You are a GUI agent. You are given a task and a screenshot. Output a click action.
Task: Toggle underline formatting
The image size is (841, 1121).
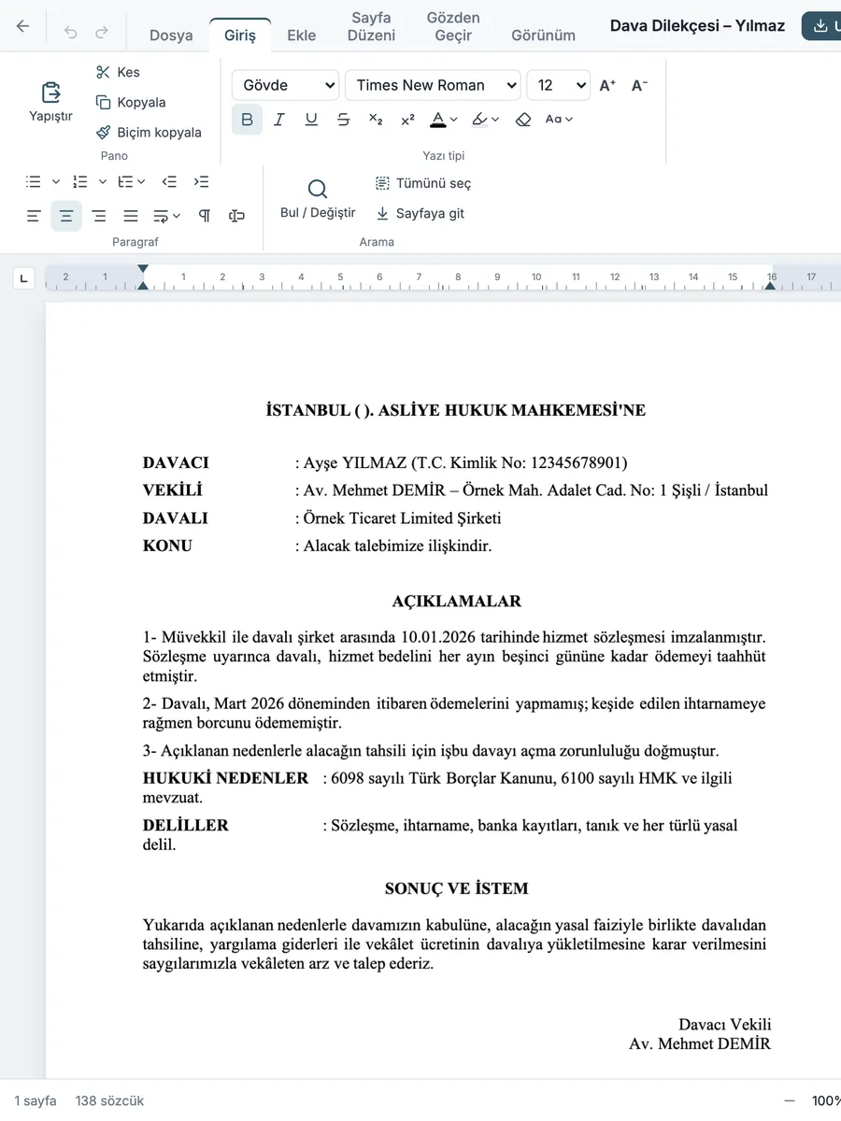[x=311, y=120]
